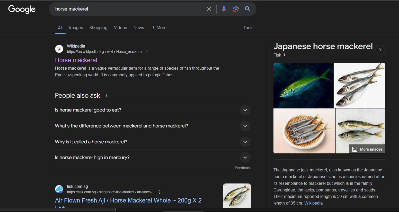399x212 pixels.
Task: Expand 'Is horse mackerel high in mercury?'
Action: (x=153, y=158)
